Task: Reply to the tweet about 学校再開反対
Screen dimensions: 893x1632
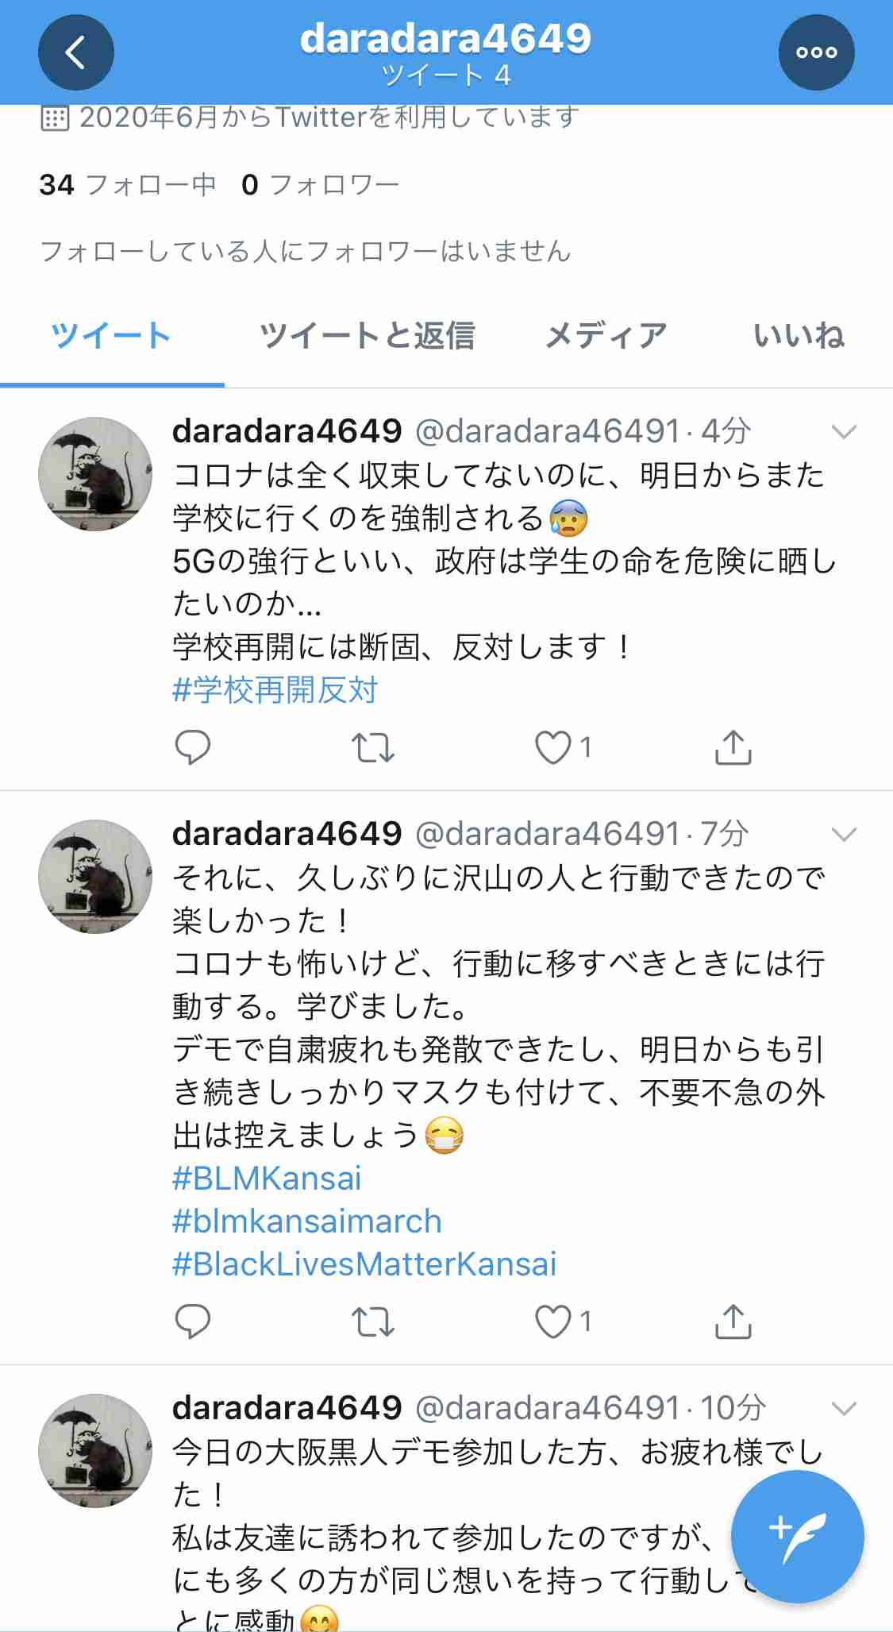Action: [x=192, y=747]
